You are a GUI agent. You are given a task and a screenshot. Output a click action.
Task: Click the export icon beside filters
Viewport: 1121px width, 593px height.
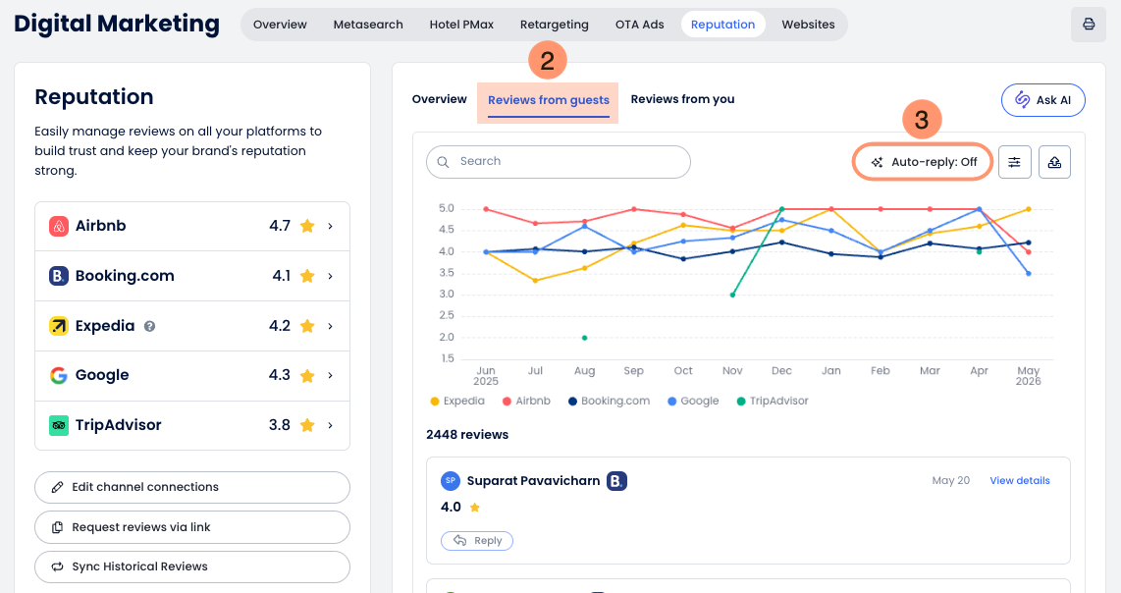point(1054,162)
